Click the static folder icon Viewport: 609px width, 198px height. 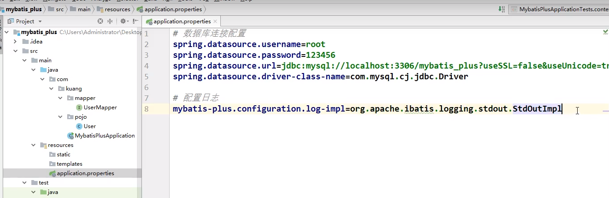(x=52, y=155)
